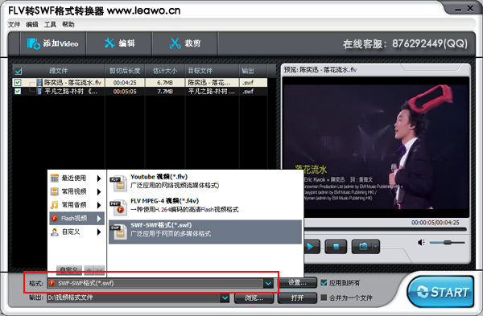Click the 添加Video add-video icon
Screen dimensions: 483x316
(x=33, y=43)
